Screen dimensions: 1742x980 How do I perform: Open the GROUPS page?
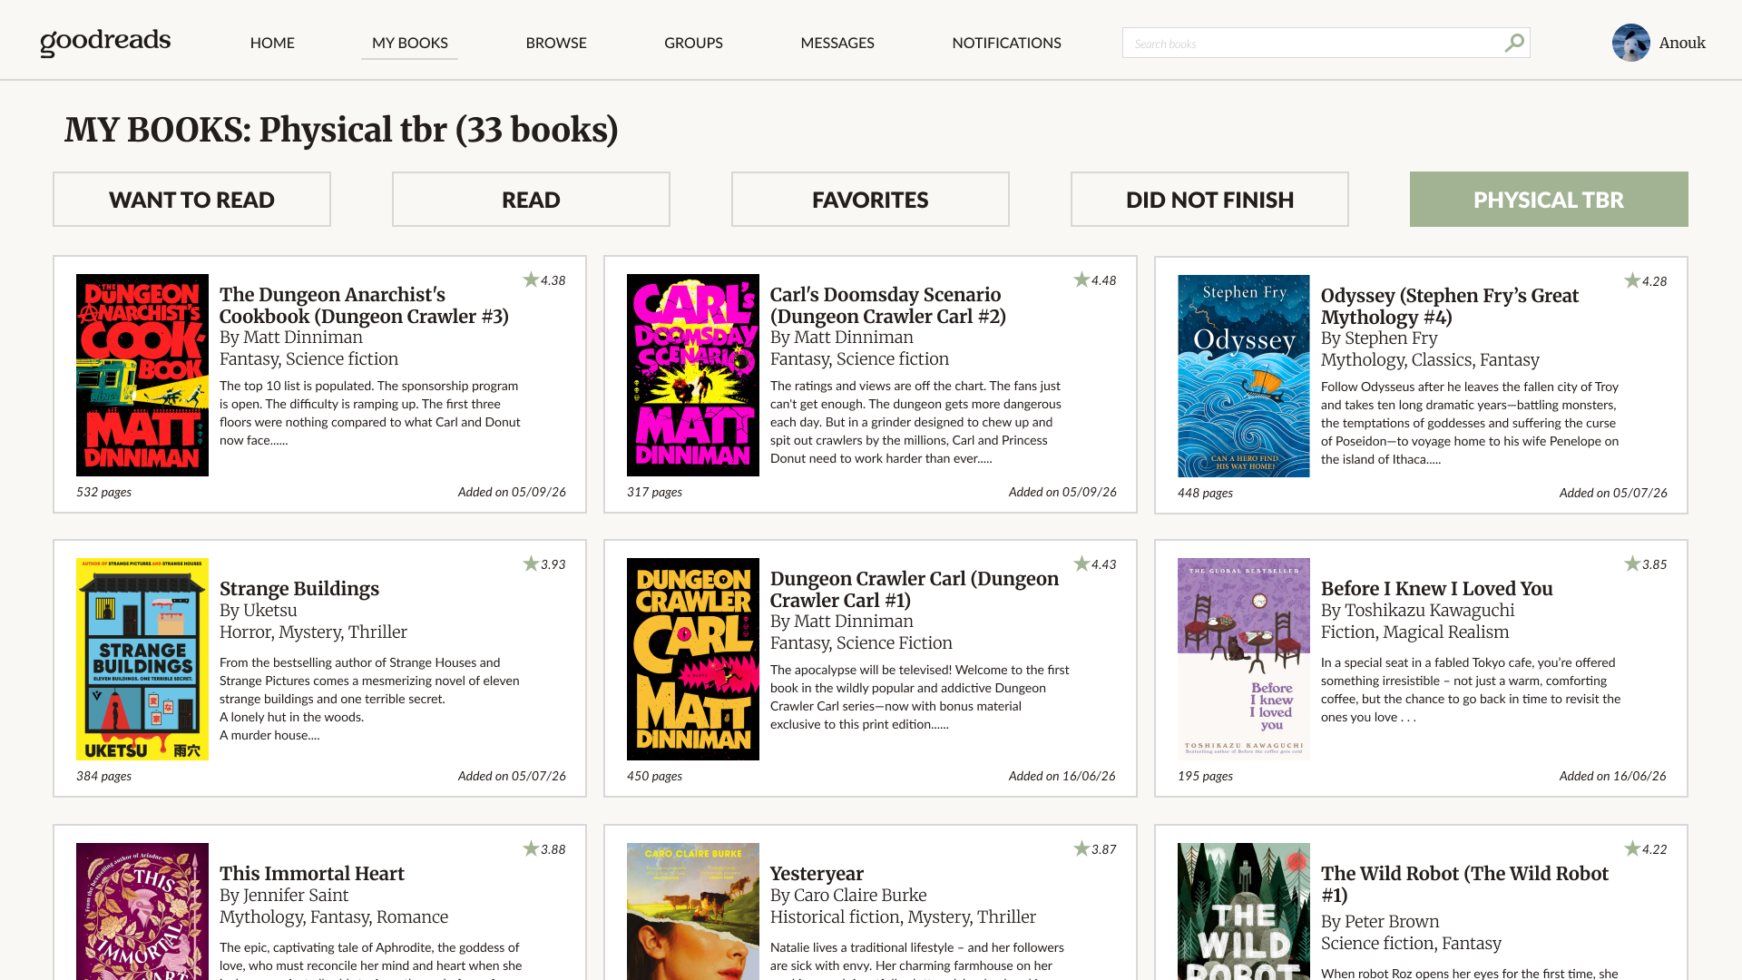click(693, 43)
